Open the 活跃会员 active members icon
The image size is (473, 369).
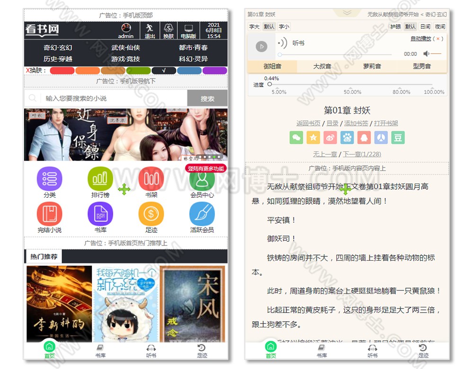coord(202,214)
